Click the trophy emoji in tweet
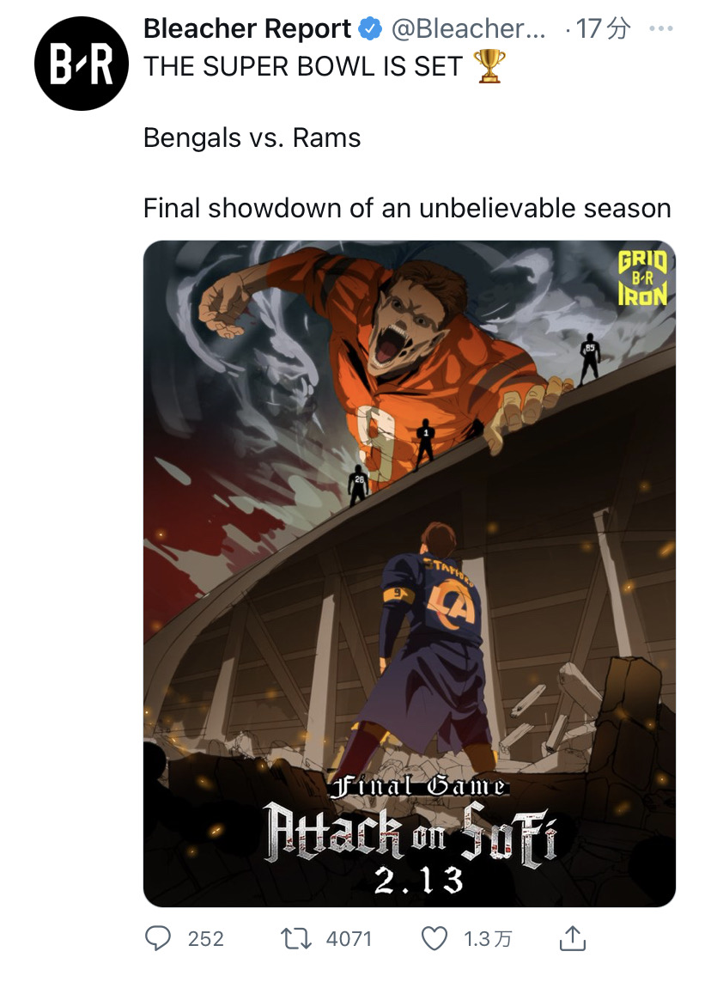 tap(489, 66)
